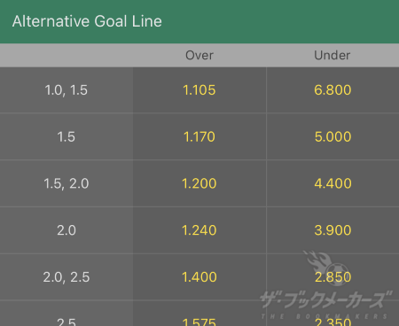Click the 1.5, 2.0 goal line label

[66, 183]
